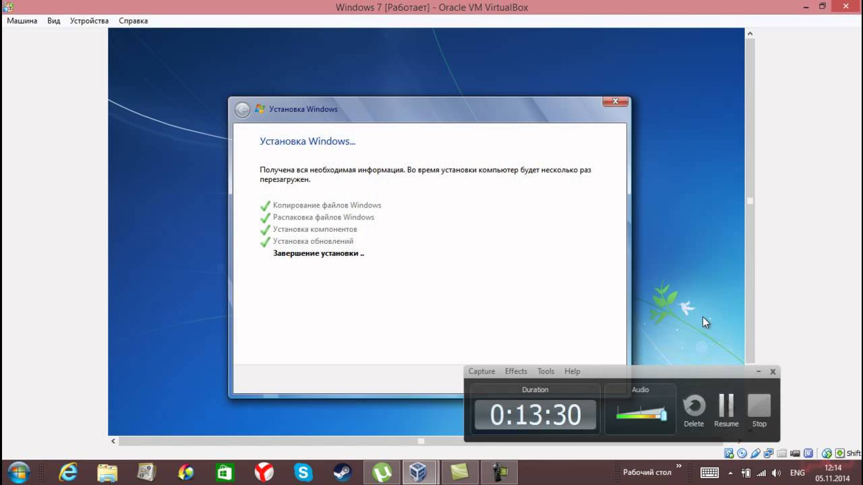863x485 pixels.
Task: Minimize the recorder panel
Action: click(x=758, y=371)
